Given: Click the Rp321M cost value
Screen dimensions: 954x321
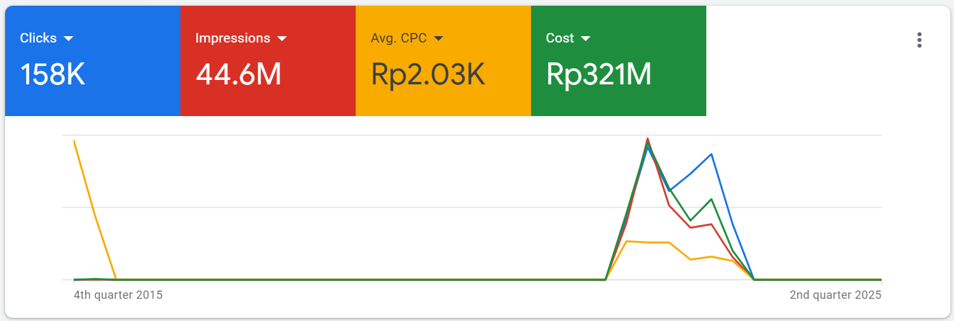Looking at the screenshot, I should click(x=598, y=75).
